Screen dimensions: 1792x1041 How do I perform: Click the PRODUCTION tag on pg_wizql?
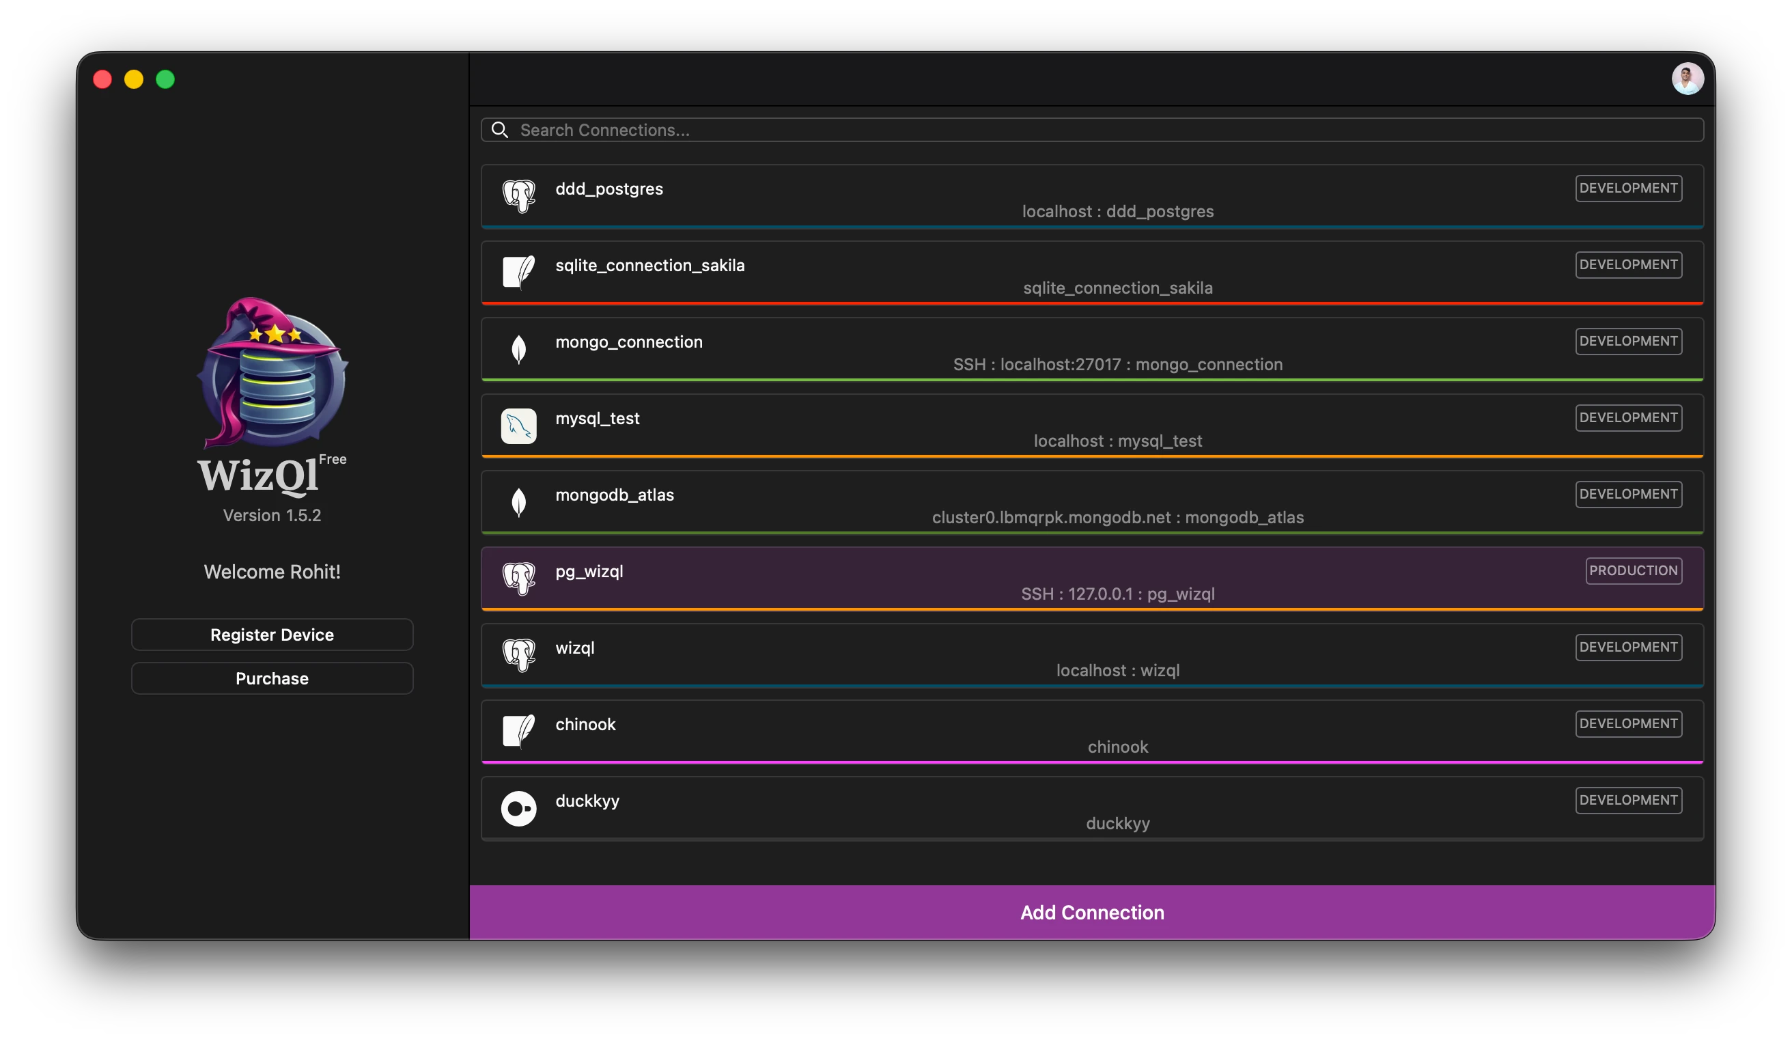1633,570
